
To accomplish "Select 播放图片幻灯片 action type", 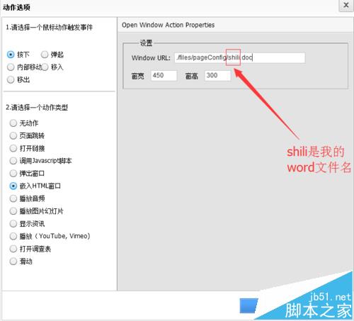I will [x=13, y=211].
